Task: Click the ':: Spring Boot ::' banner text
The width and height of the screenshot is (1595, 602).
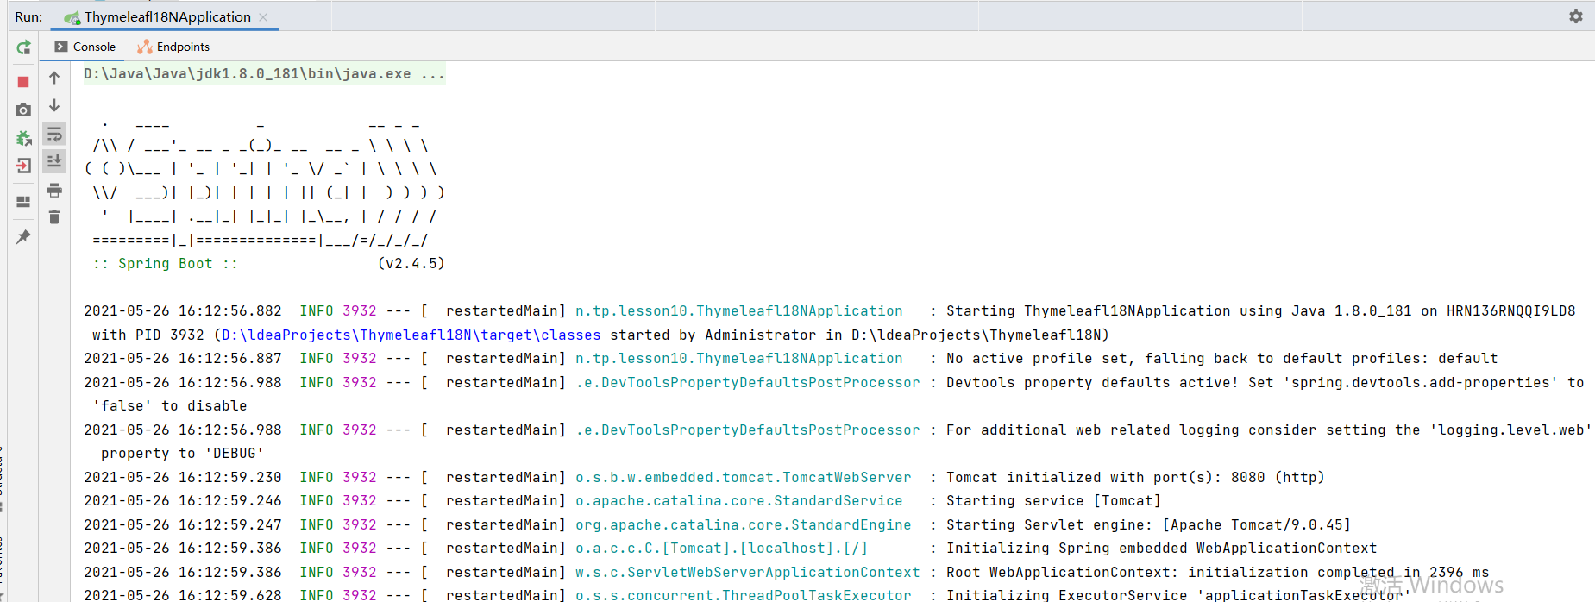Action: coord(165,264)
